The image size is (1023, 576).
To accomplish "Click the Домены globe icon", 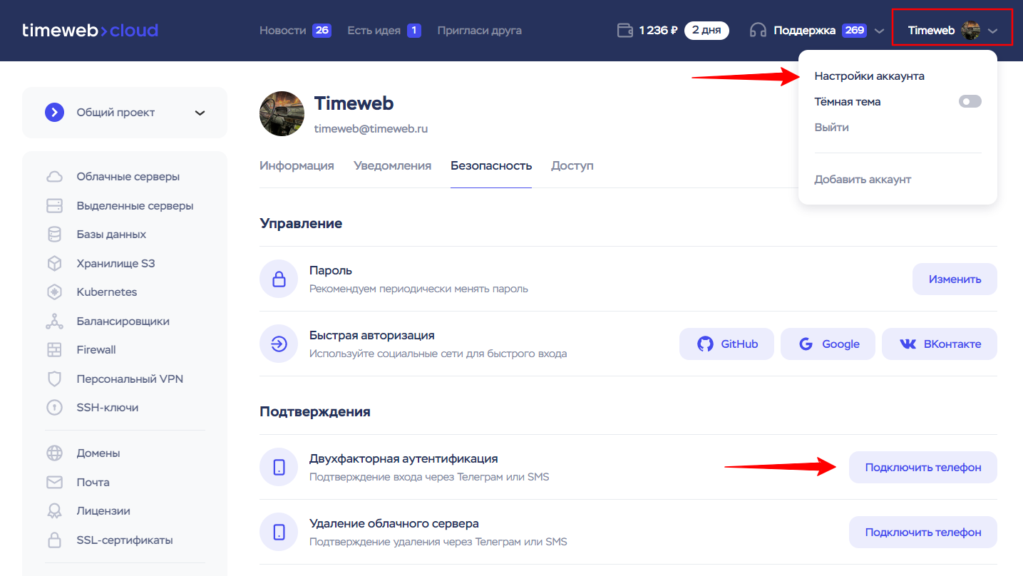I will [54, 453].
